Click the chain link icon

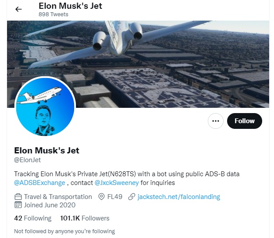pyautogui.click(x=131, y=197)
